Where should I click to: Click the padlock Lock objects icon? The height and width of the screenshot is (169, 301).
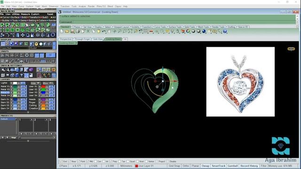(x=178, y=31)
